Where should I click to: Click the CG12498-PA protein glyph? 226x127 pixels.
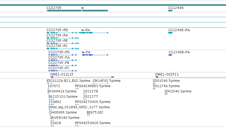coord(170,55)
